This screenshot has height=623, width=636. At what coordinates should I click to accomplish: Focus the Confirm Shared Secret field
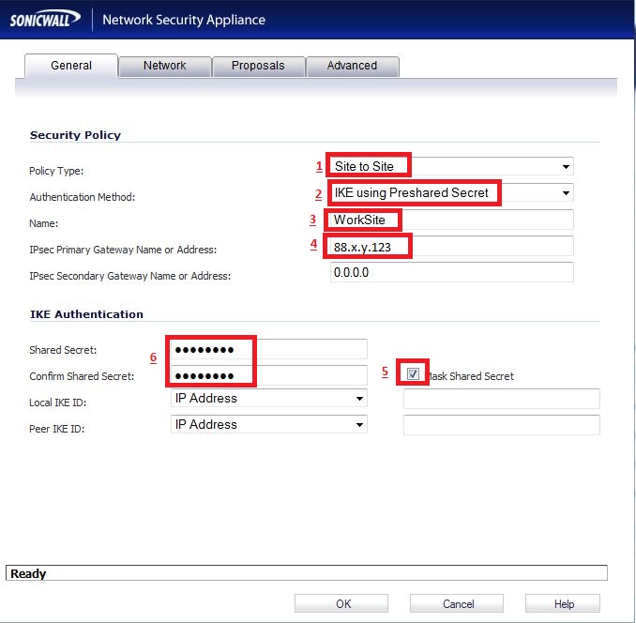point(267,375)
